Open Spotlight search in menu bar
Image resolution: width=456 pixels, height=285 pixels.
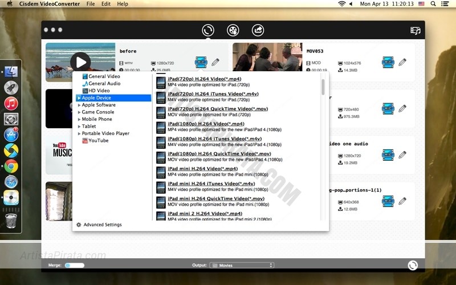coord(433,4)
